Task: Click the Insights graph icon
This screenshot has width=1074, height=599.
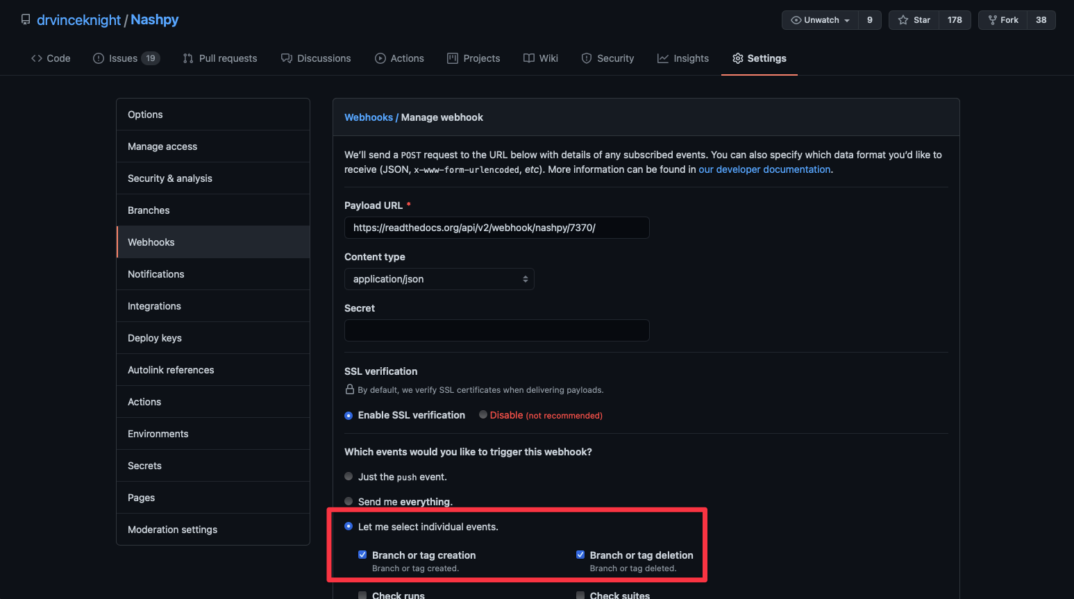Action: coord(663,58)
